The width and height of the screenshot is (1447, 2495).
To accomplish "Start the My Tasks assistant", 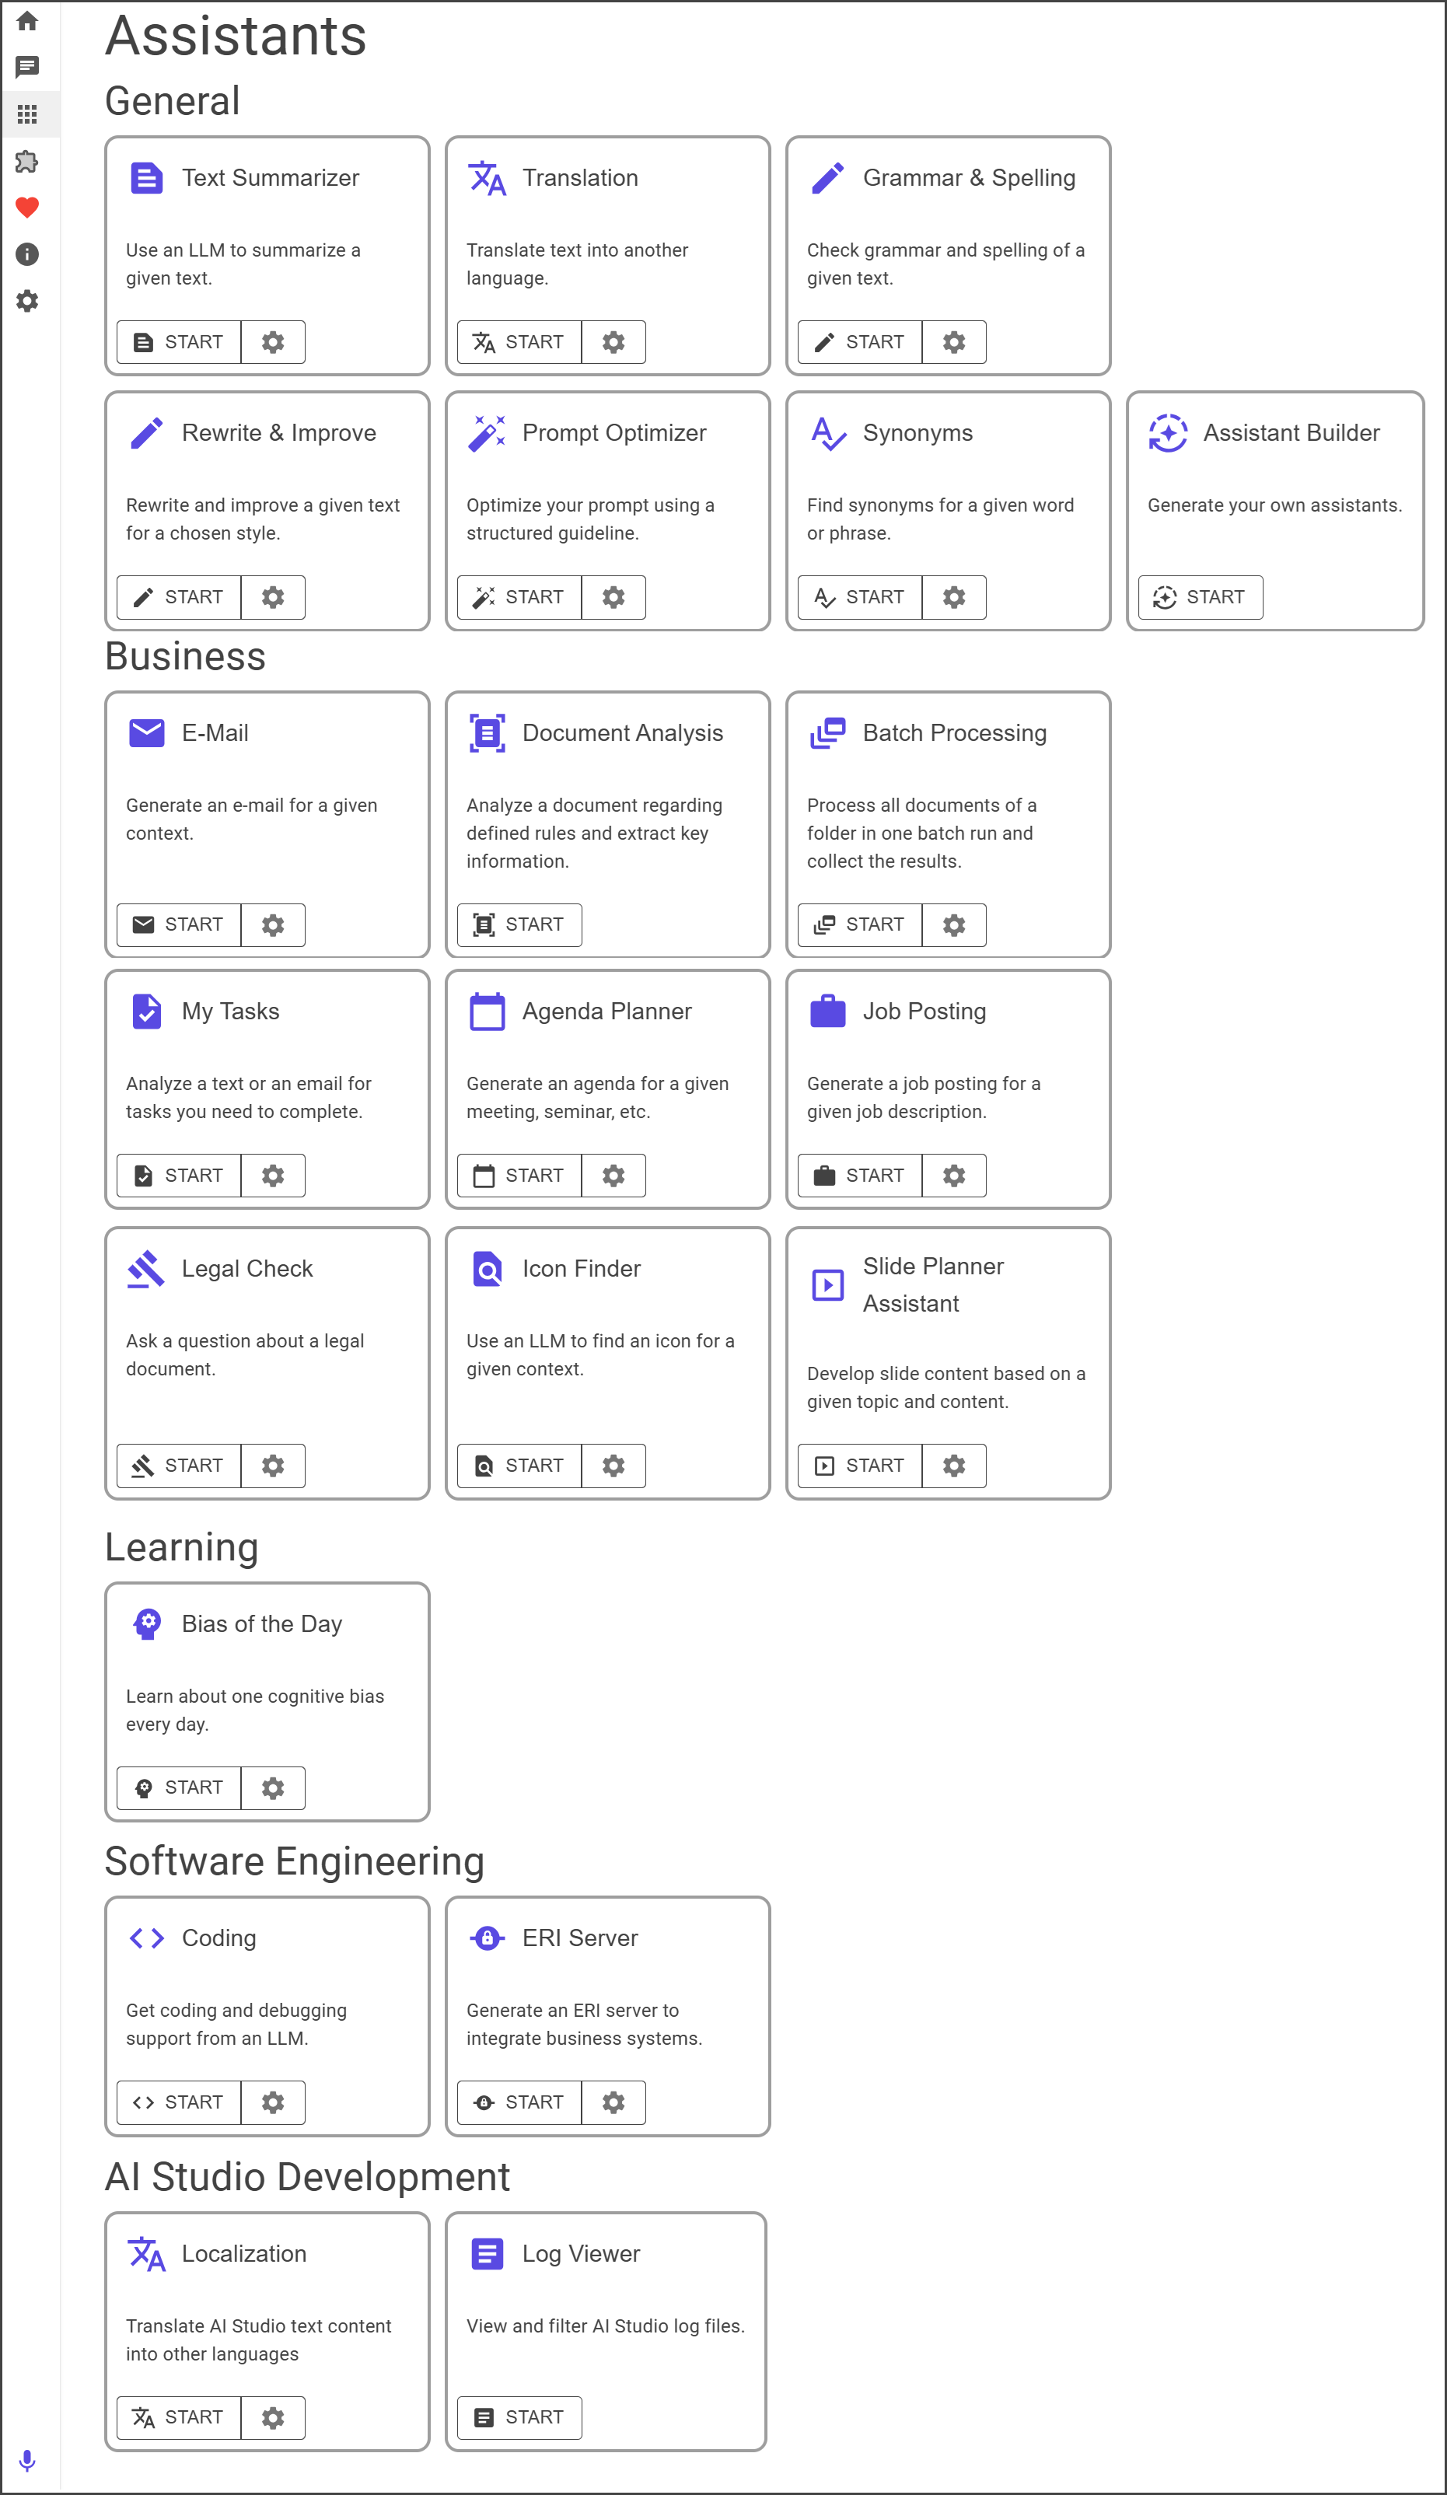I will click(x=180, y=1176).
